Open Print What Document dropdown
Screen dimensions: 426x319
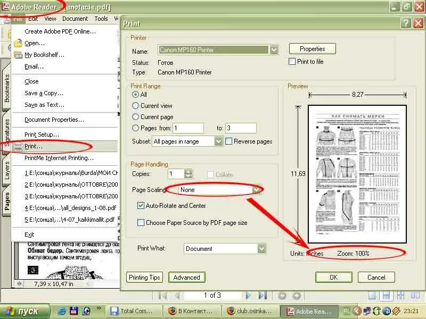pos(261,248)
